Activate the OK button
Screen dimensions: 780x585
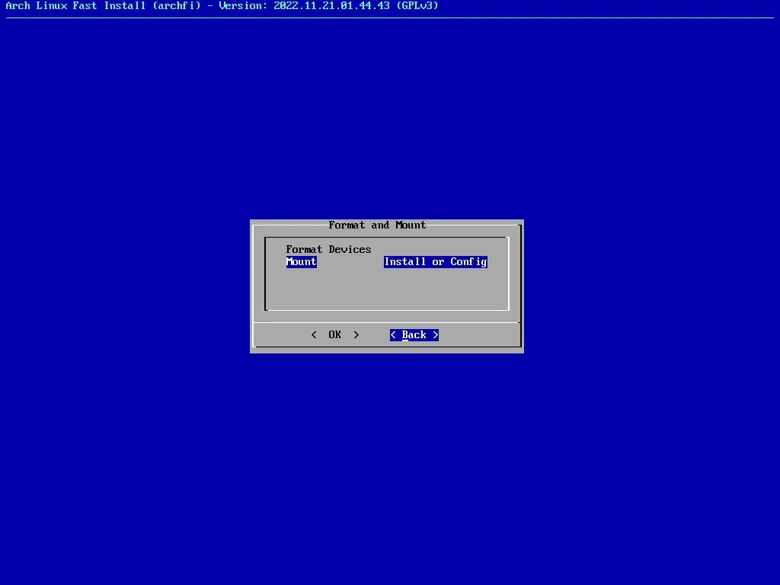[335, 335]
